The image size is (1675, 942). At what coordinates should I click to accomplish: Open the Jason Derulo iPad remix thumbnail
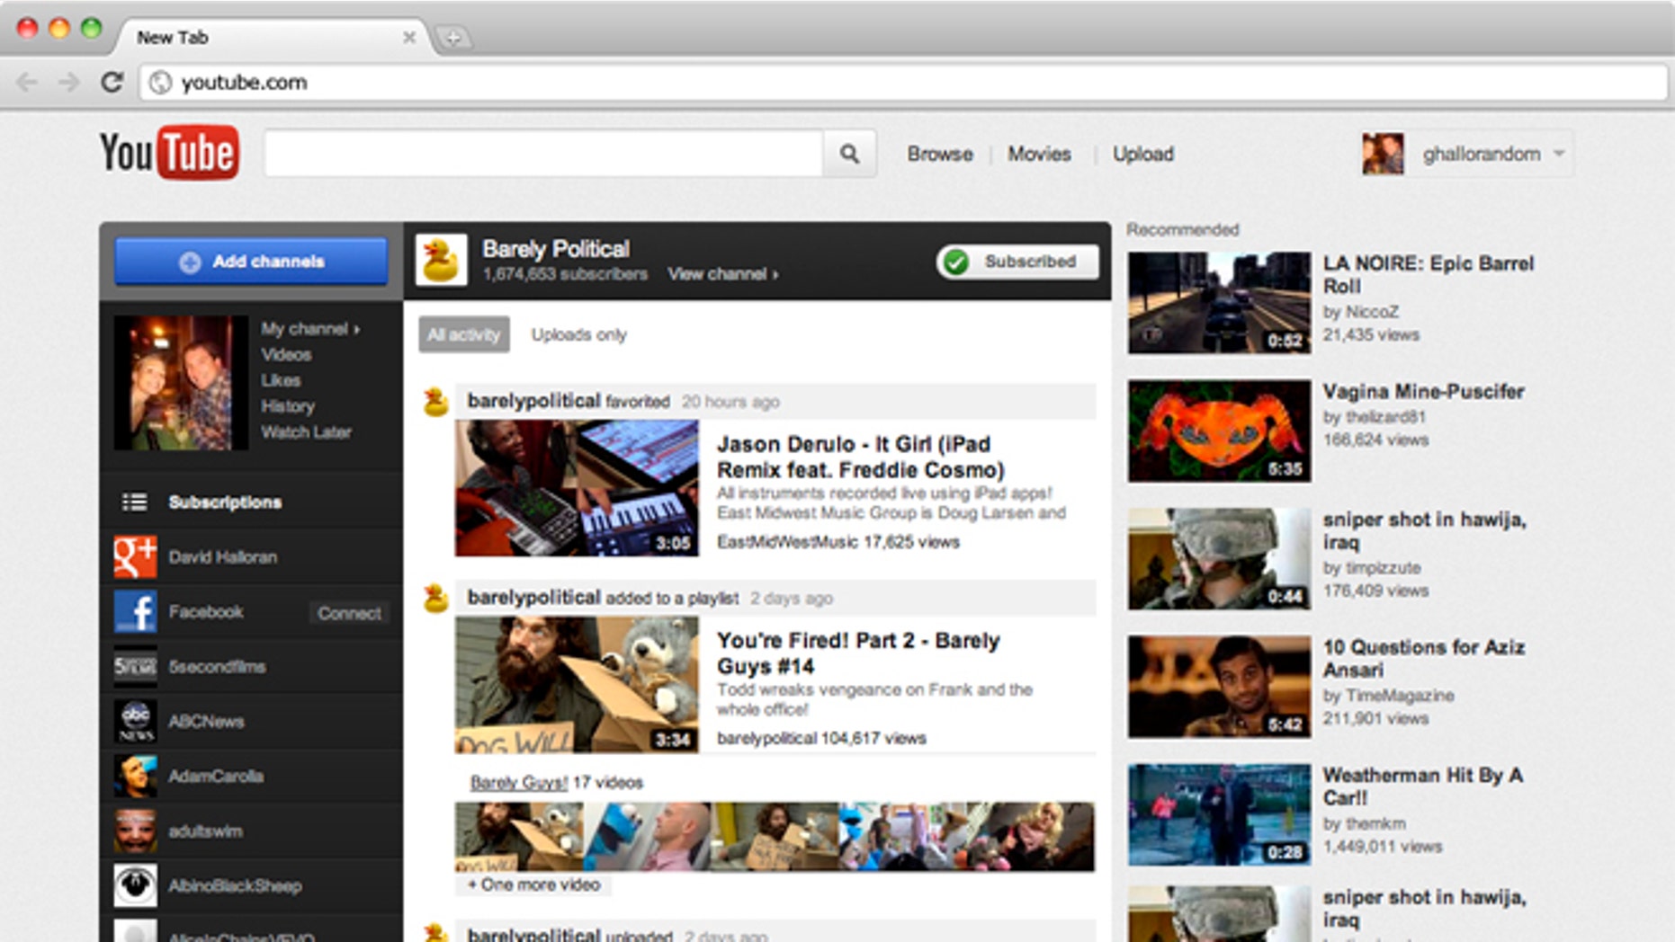click(577, 488)
